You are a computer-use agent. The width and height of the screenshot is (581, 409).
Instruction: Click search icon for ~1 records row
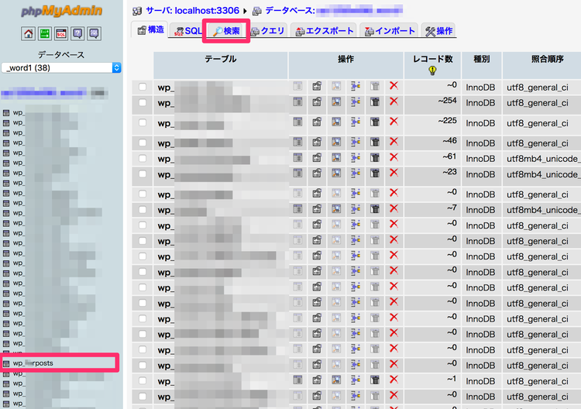tap(336, 380)
